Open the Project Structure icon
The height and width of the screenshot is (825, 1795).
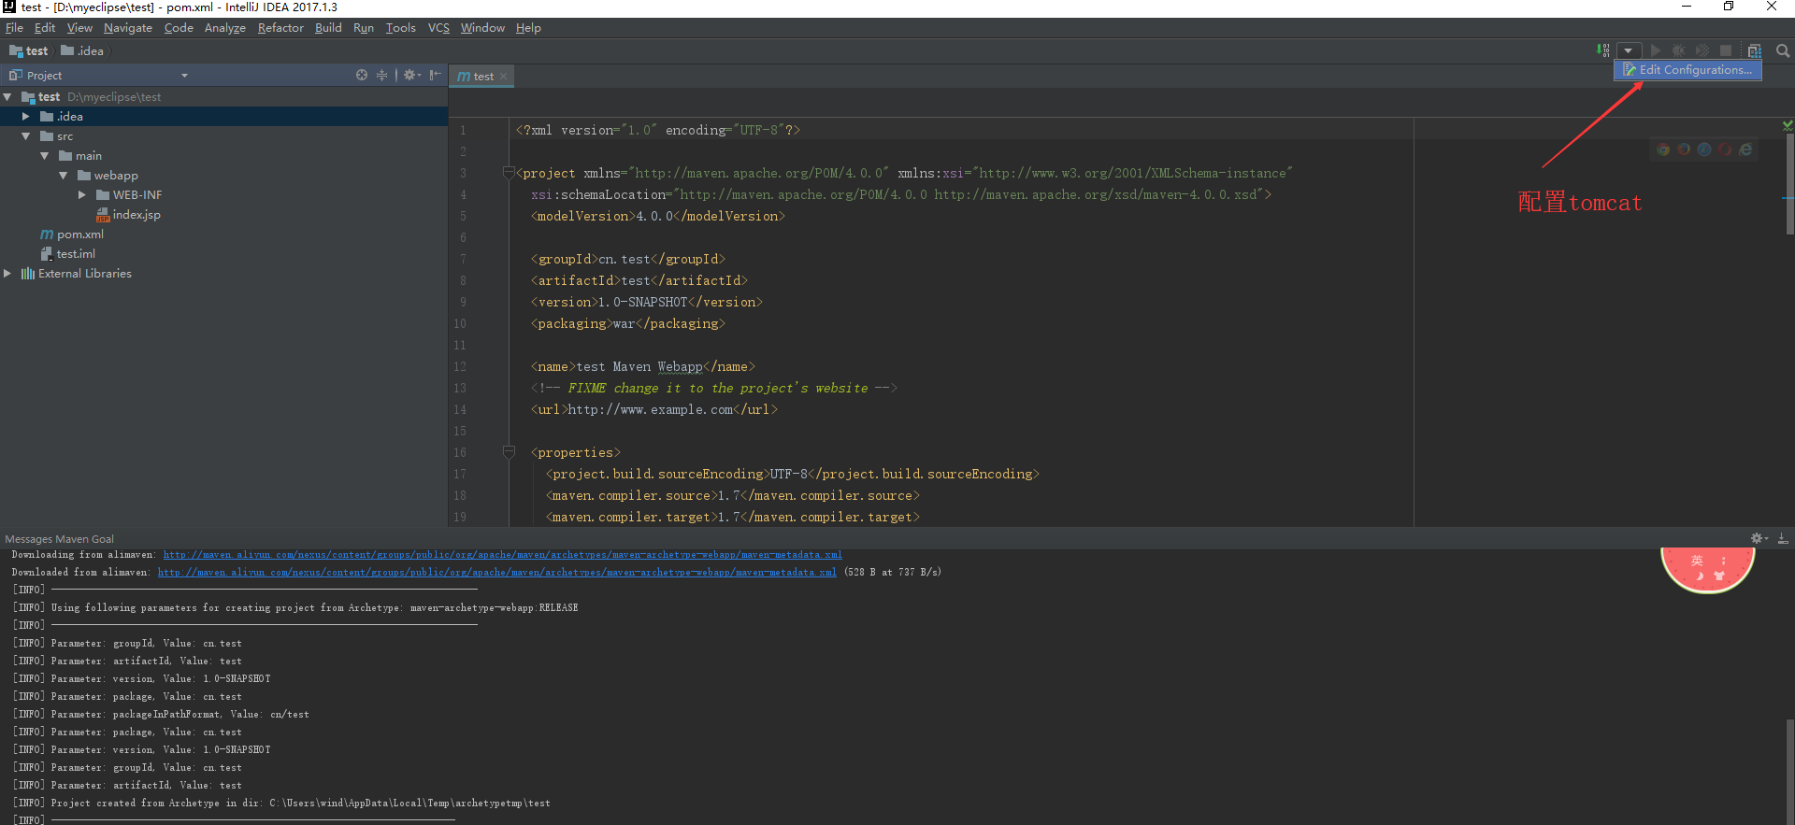(x=1755, y=50)
